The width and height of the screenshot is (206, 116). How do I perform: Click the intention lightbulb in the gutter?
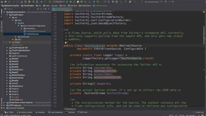pyautogui.click(x=66, y=43)
